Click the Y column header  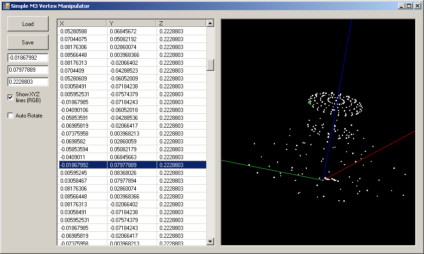[132, 23]
